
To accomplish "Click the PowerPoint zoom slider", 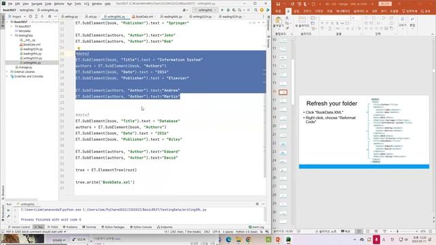I will (x=405, y=231).
